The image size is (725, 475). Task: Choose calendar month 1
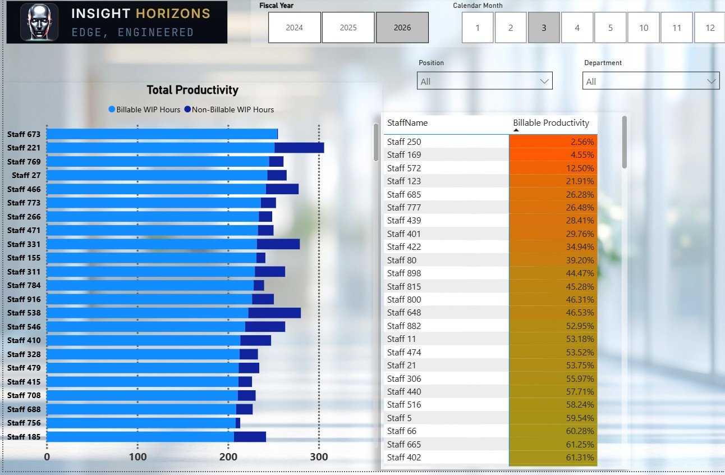point(478,28)
